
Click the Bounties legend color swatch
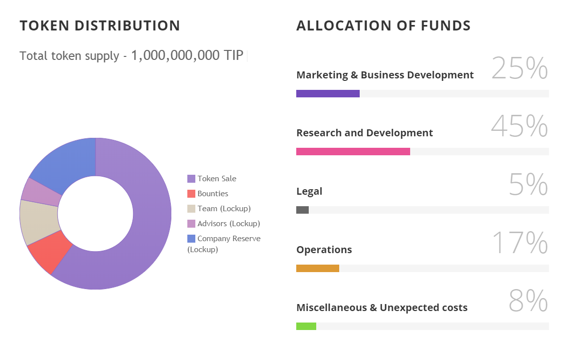click(191, 194)
